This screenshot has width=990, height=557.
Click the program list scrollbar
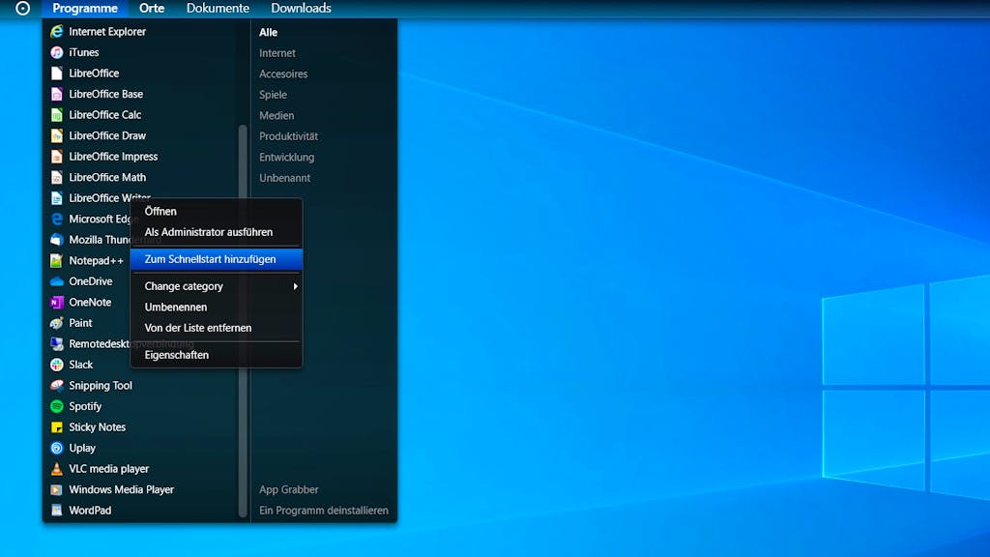coord(243,321)
